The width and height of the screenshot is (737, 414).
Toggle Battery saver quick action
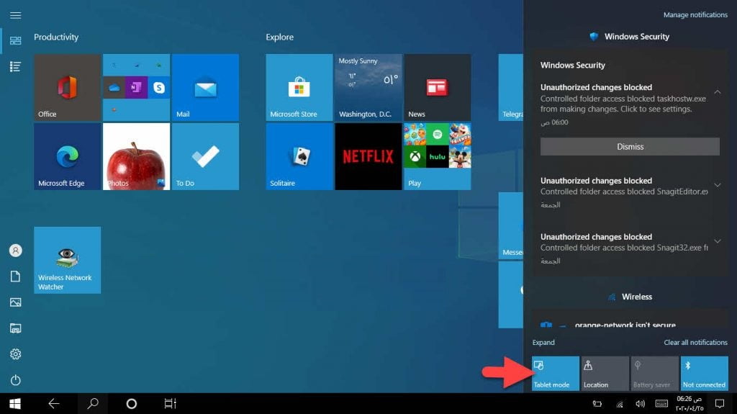pos(655,374)
